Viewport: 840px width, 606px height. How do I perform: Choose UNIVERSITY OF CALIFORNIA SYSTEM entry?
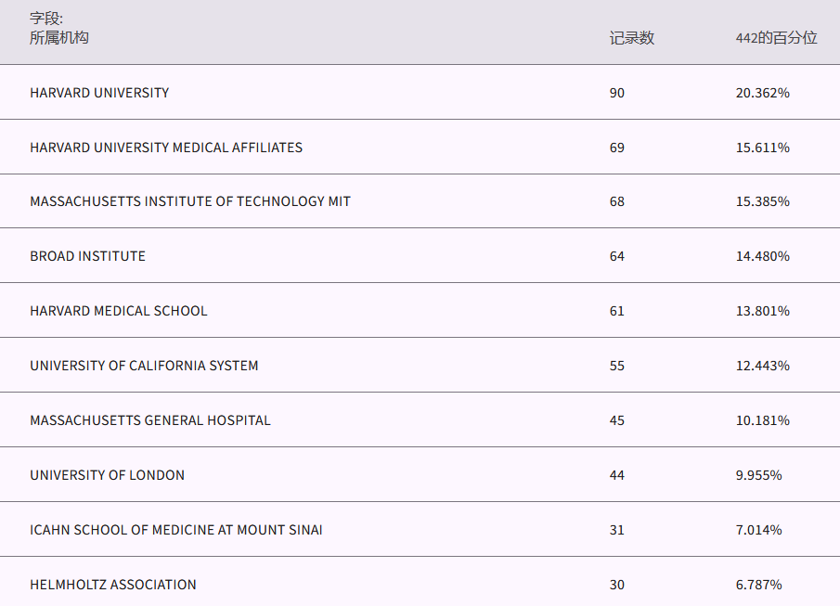point(144,366)
